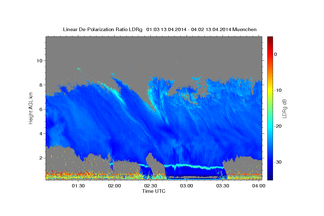Click the start time '01:03 13.04.2014' in title
This screenshot has width=324, height=216.
[x=166, y=29]
